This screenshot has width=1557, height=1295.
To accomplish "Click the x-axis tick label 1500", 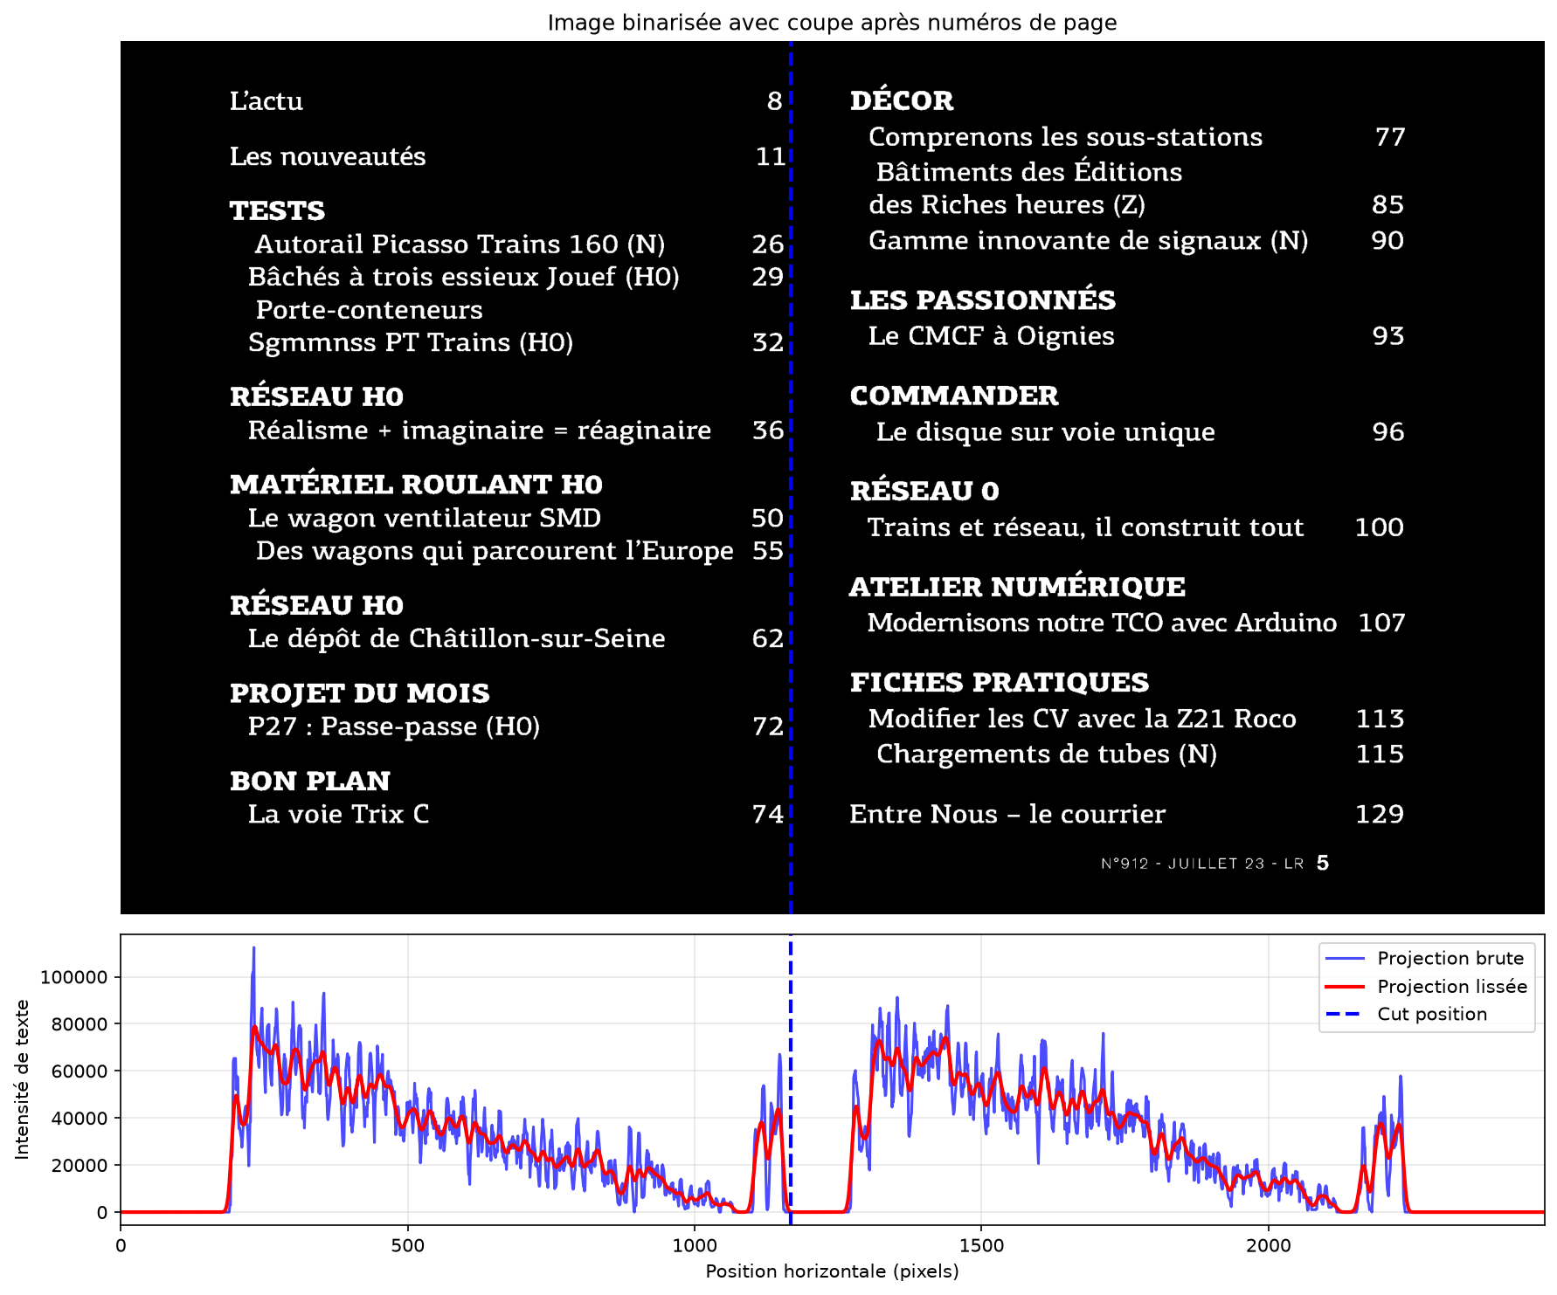I will (981, 1245).
